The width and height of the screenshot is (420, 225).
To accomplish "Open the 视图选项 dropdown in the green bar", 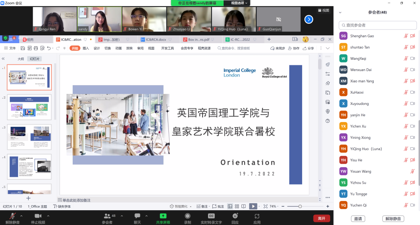I will [x=238, y=3].
